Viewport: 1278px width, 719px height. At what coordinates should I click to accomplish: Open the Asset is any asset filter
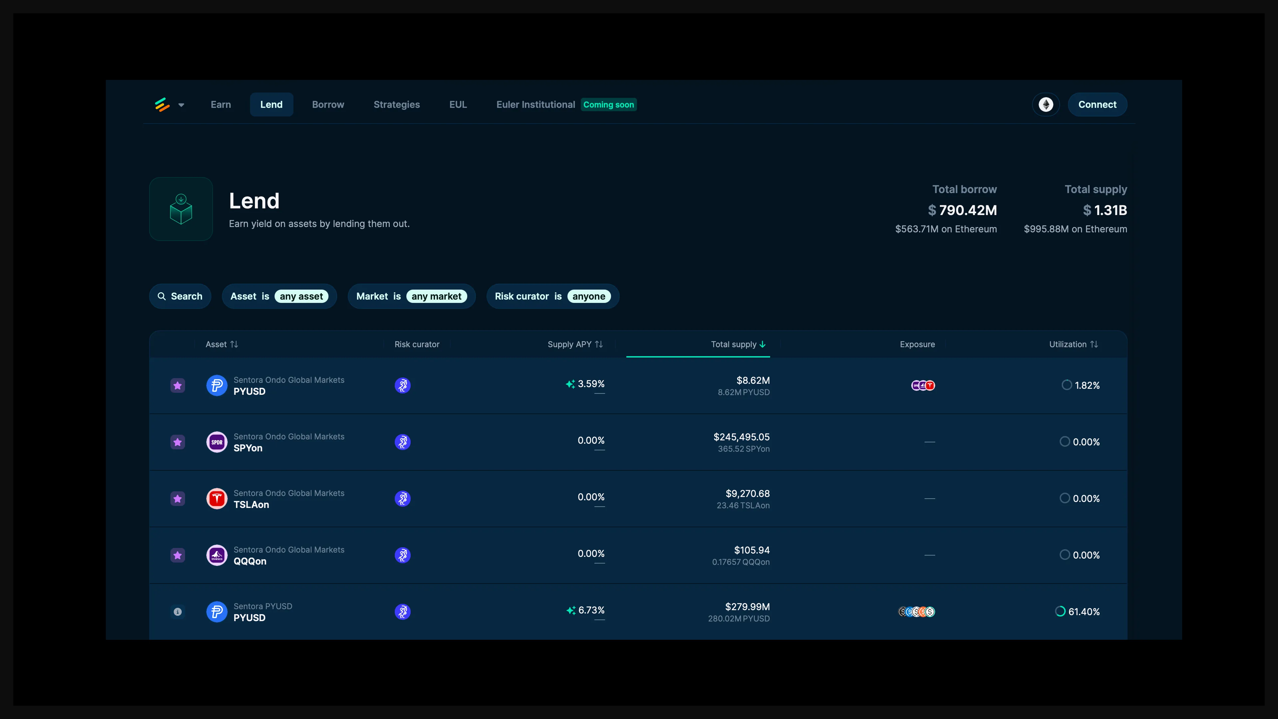click(279, 296)
